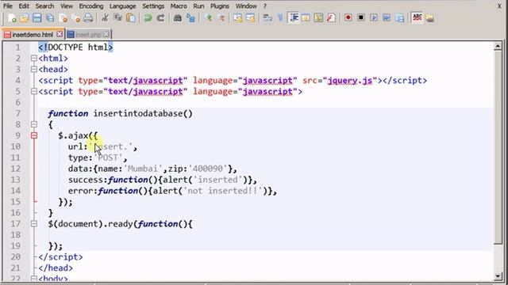The image size is (508, 285).
Task: Click the ABC spell-check icon
Action: [418, 17]
